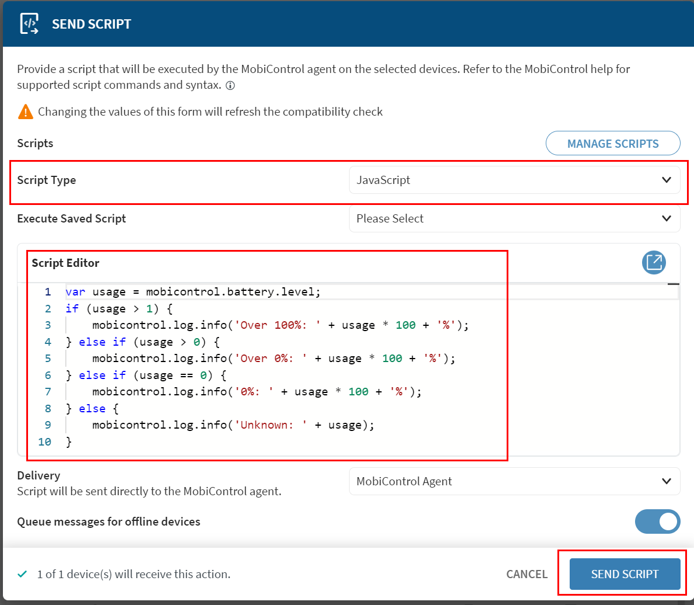
Task: Open the Delivery dropdown set to MobiControl Agent
Action: pyautogui.click(x=514, y=481)
